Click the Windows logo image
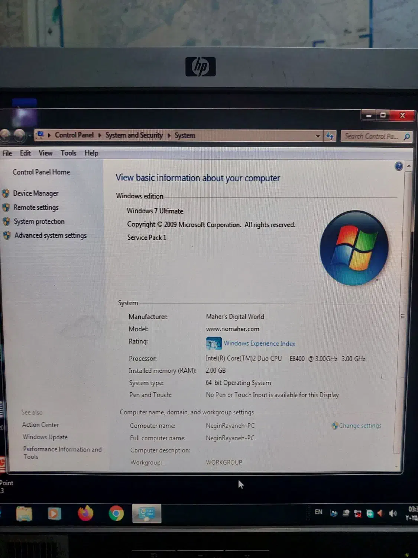418x558 pixels. (x=354, y=248)
